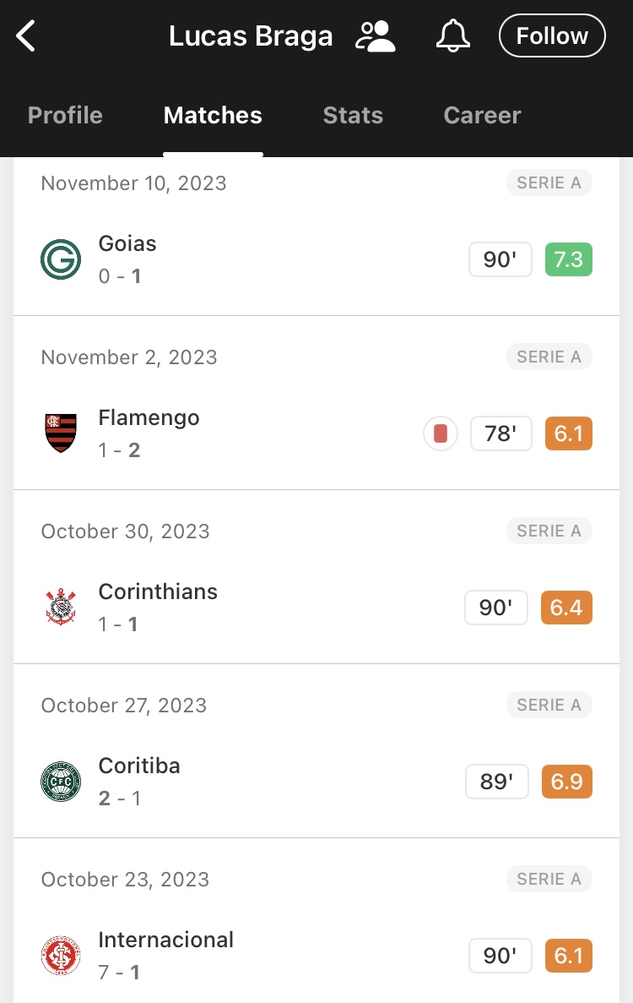Tap Serie A label for November 10 match
633x1003 pixels.
pos(549,183)
